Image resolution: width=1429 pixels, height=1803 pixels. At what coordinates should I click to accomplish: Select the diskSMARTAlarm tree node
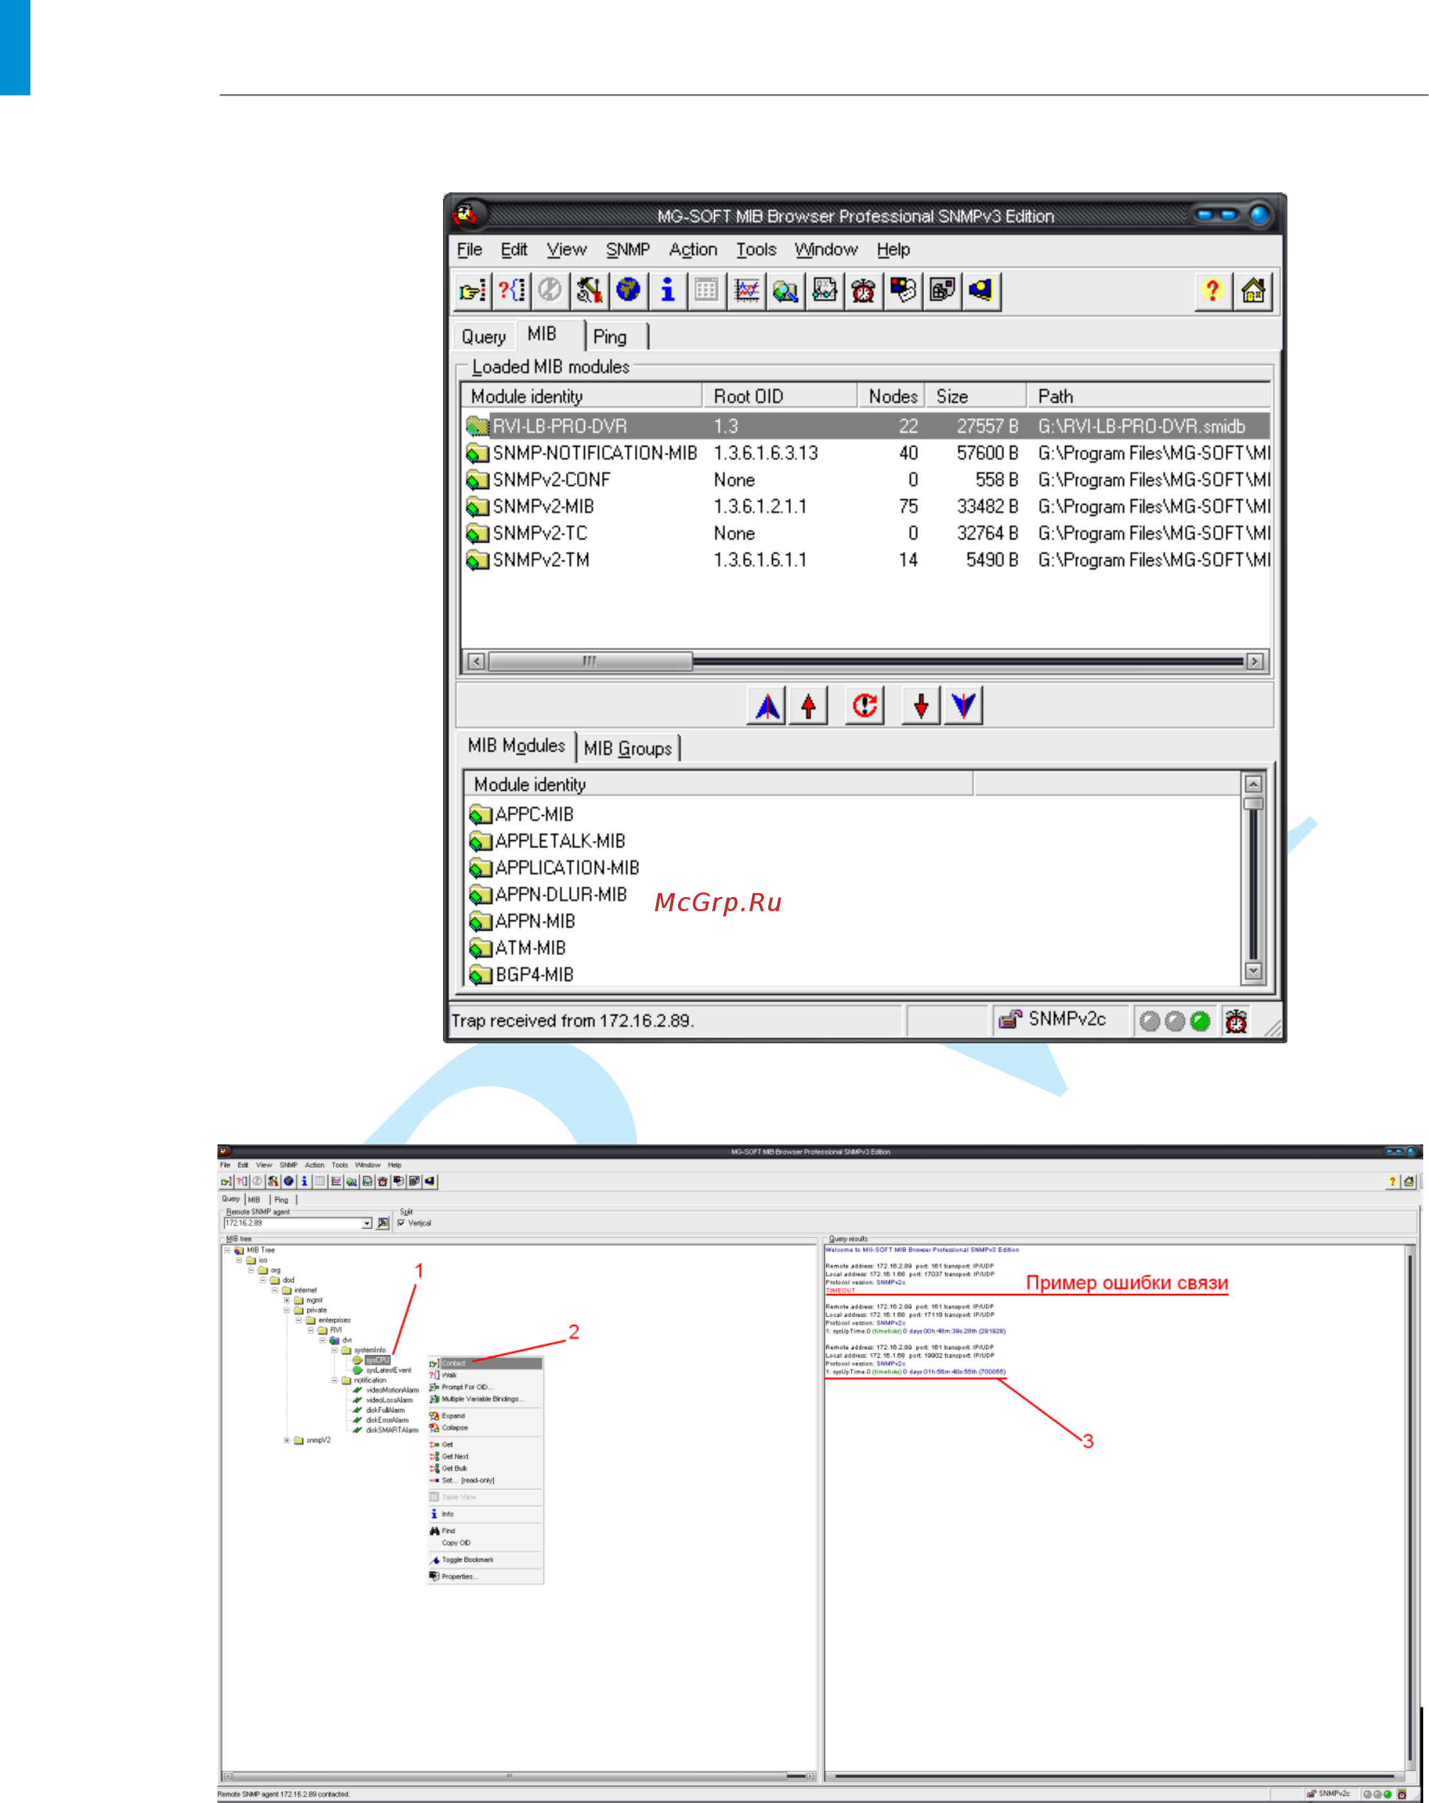(392, 1430)
